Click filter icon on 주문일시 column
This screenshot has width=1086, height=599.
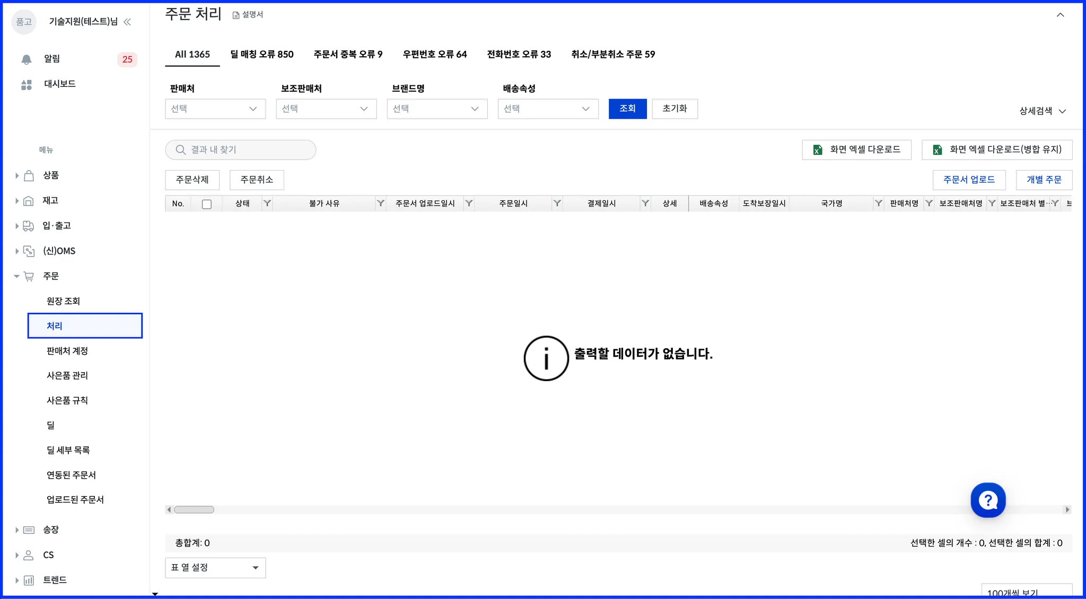(557, 204)
